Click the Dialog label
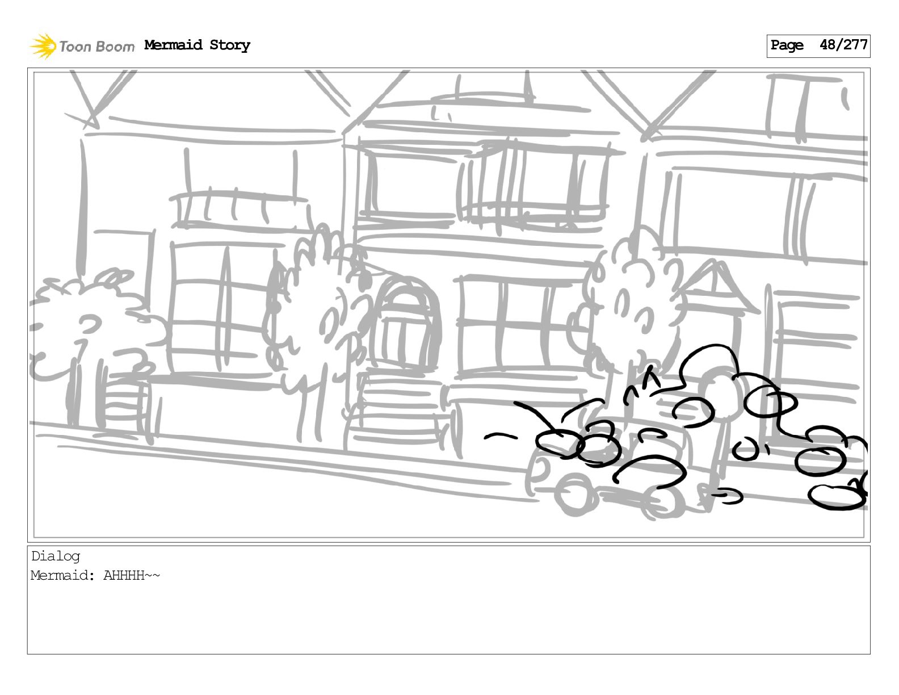 point(56,556)
